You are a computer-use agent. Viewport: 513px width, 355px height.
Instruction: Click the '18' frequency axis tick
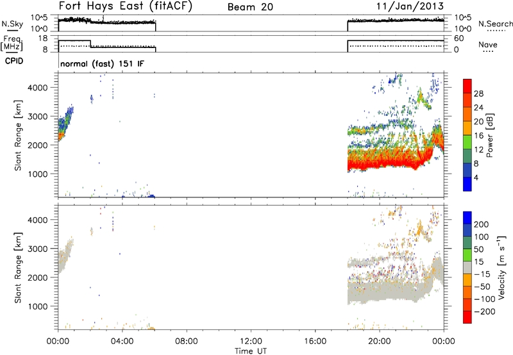pyautogui.click(x=42, y=38)
